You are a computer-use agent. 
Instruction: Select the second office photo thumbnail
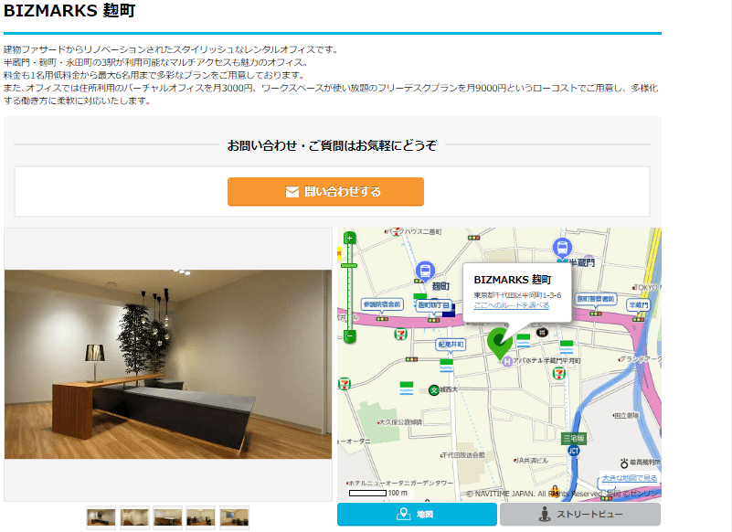[134, 518]
